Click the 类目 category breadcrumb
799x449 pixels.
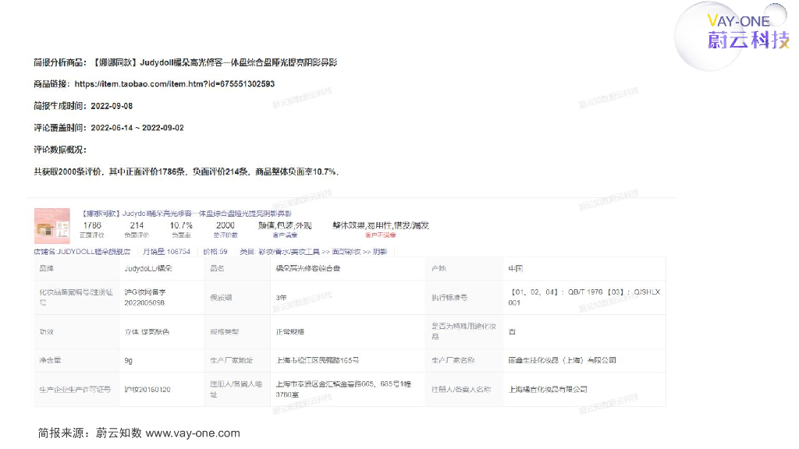point(314,252)
